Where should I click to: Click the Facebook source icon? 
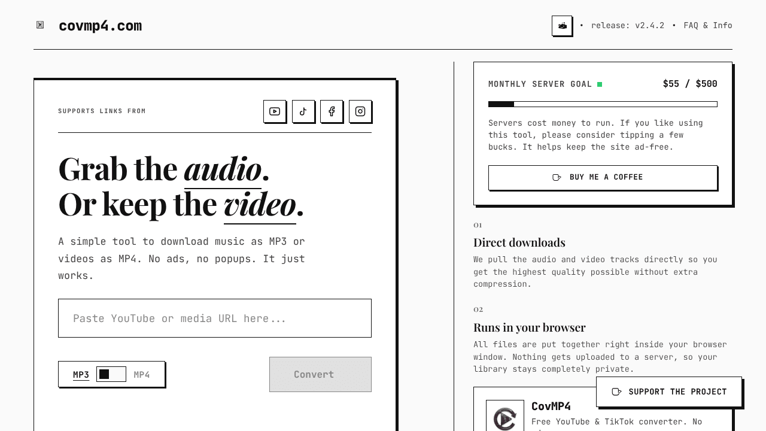pos(332,111)
